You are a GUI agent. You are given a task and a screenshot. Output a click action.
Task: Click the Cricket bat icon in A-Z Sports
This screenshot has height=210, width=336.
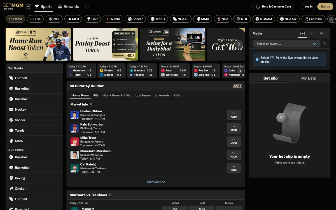11,189
